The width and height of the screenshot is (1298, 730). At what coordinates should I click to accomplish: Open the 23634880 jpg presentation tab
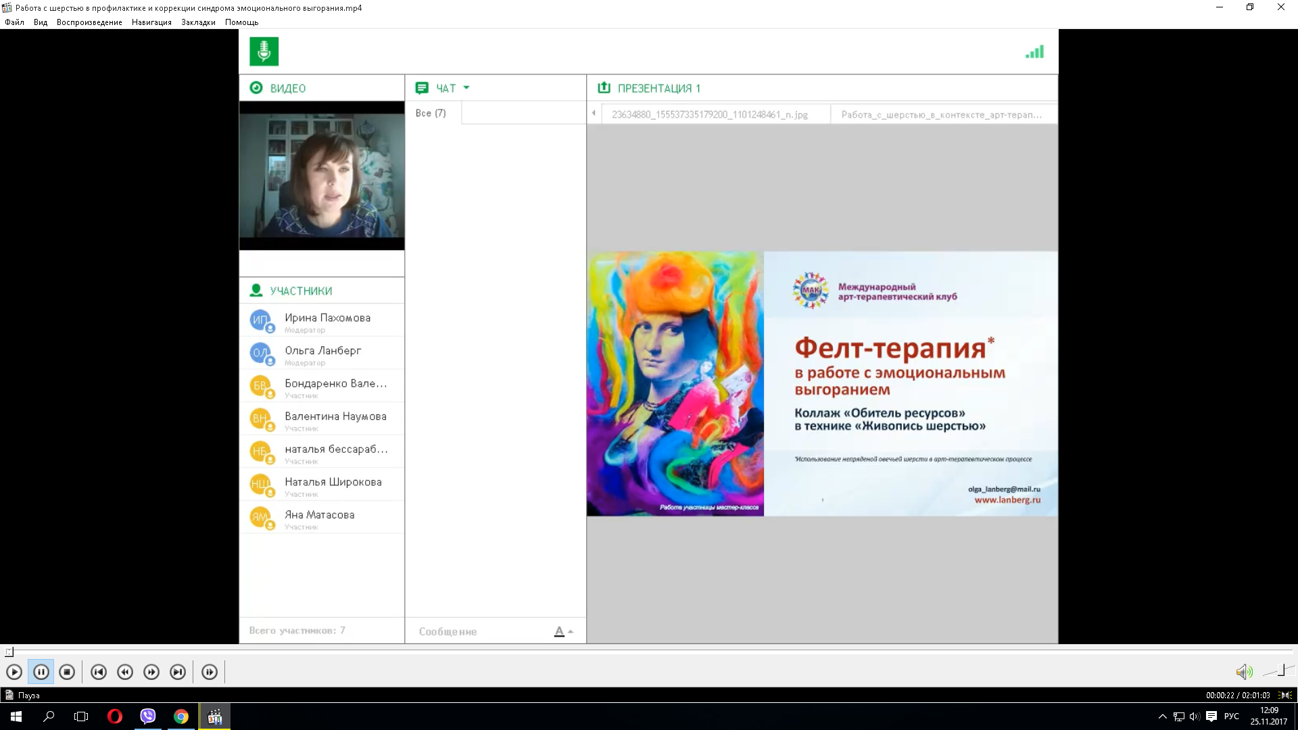715,114
